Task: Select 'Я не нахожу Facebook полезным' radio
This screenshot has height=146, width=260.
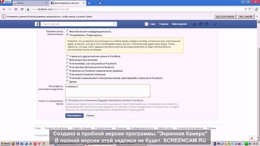Action: (x=67, y=74)
